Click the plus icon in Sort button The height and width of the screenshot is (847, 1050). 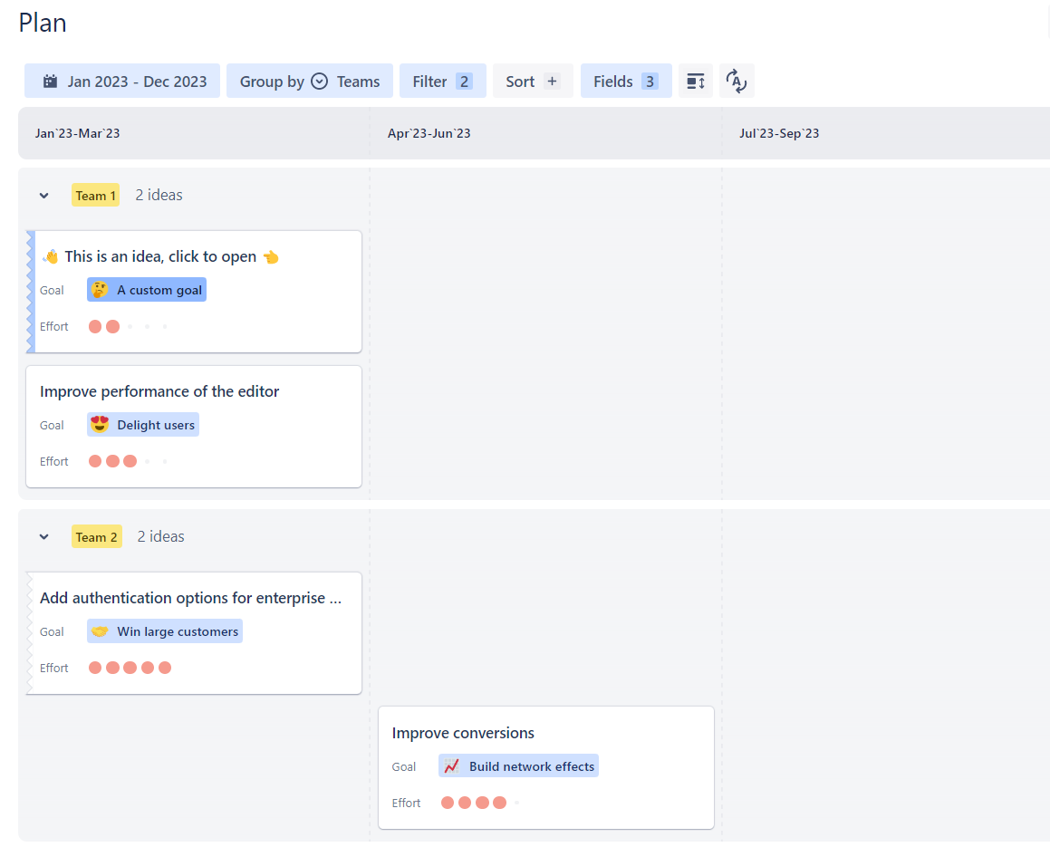(552, 81)
